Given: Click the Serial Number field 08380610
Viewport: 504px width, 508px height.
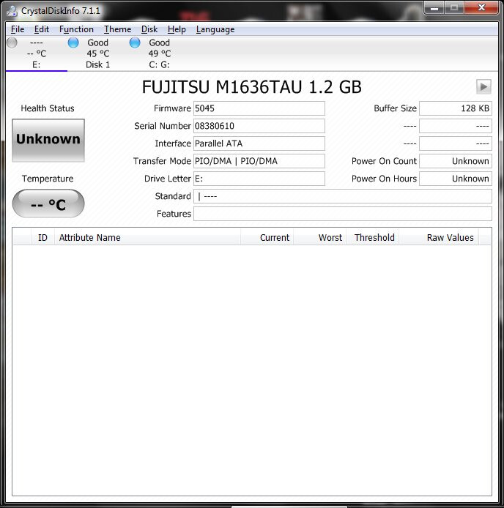Looking at the screenshot, I should coord(259,126).
